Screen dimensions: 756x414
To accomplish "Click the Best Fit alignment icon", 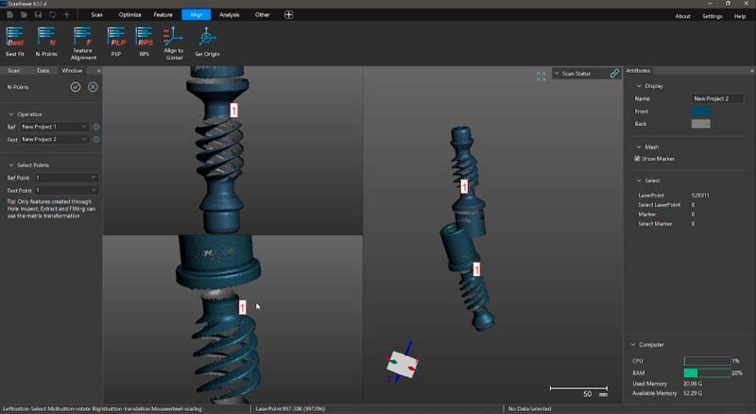I will pyautogui.click(x=15, y=38).
